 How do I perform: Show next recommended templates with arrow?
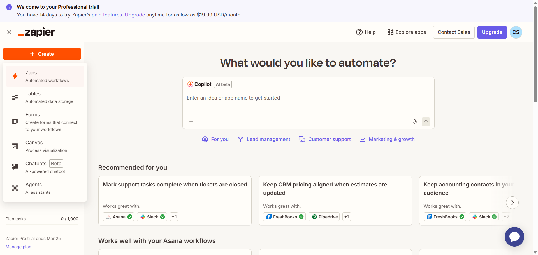[512, 202]
